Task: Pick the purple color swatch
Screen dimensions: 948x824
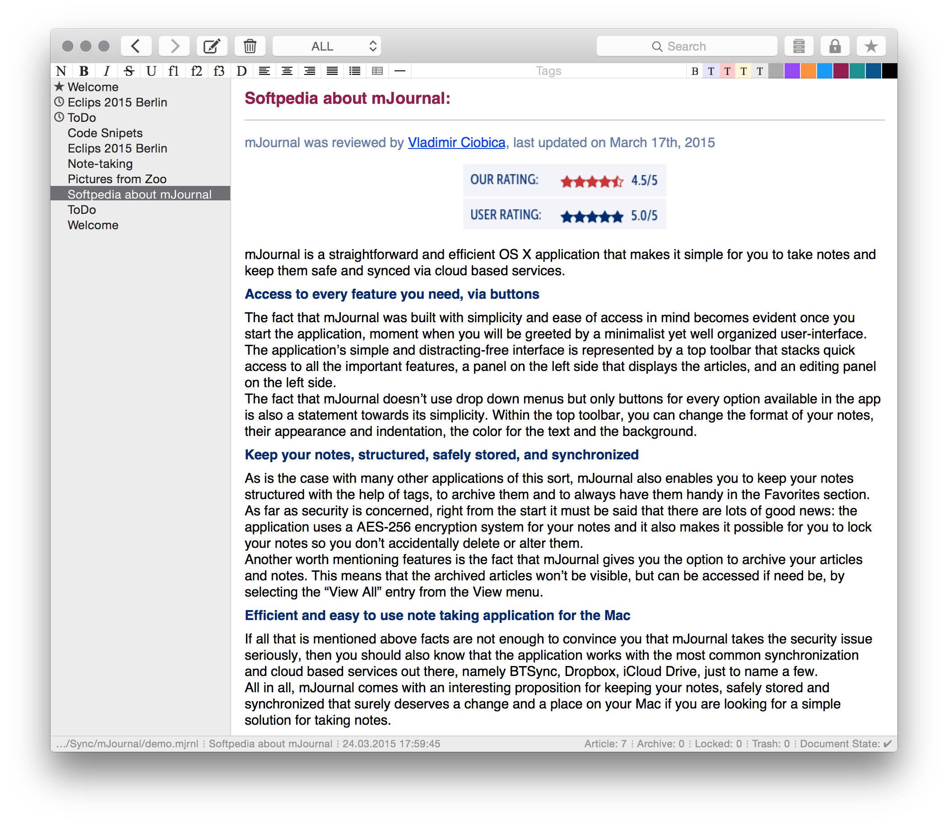Action: (x=792, y=71)
